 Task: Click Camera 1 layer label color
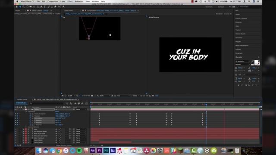26,109
